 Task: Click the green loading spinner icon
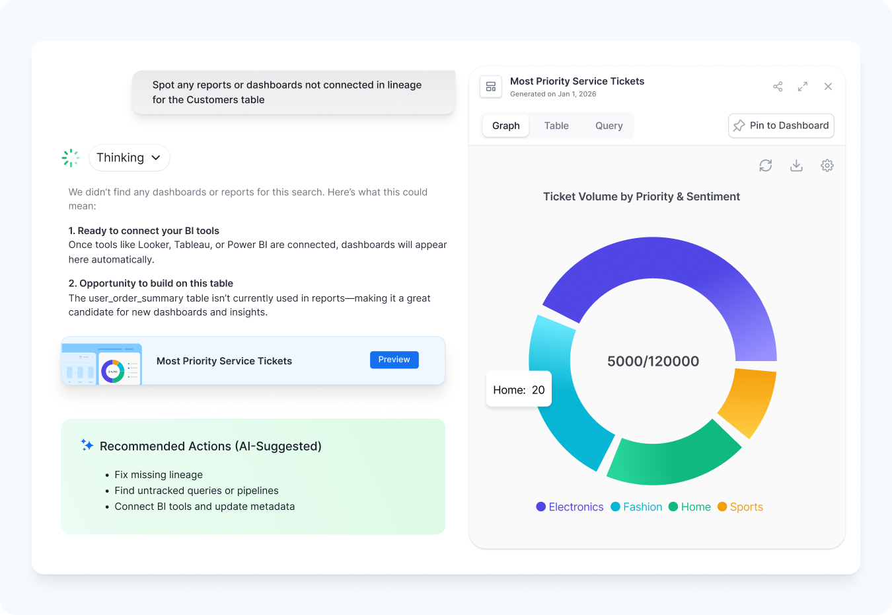coord(71,157)
